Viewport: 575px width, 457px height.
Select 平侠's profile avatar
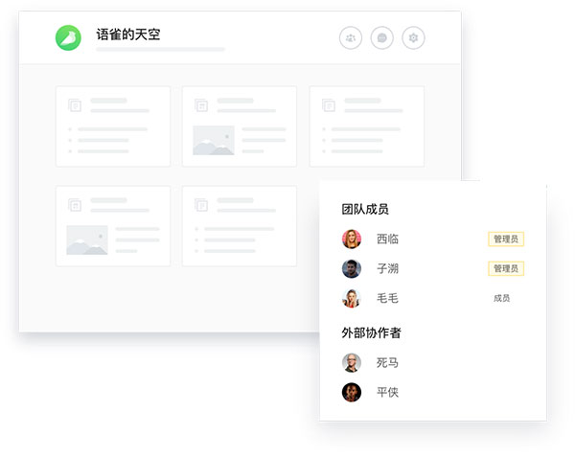[352, 392]
